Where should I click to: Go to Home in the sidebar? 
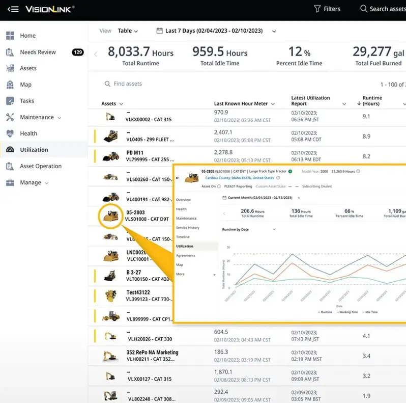tap(27, 36)
